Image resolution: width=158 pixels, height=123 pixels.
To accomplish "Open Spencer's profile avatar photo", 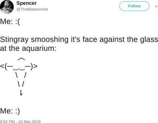I will point(7,7).
